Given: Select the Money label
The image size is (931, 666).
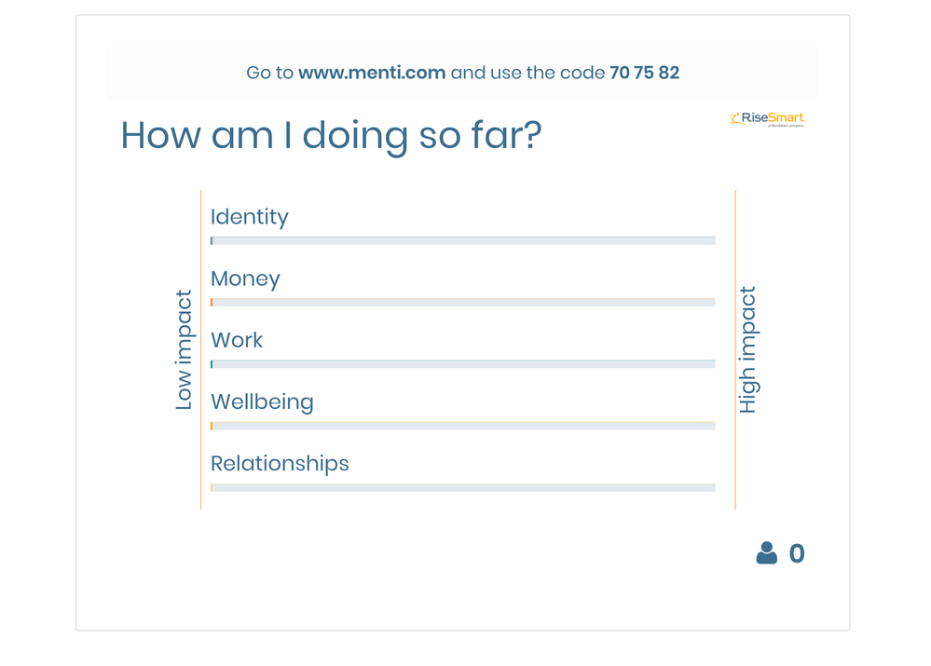Looking at the screenshot, I should point(245,279).
